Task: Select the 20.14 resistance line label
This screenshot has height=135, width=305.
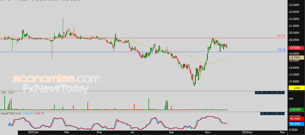Action: click(x=281, y=36)
